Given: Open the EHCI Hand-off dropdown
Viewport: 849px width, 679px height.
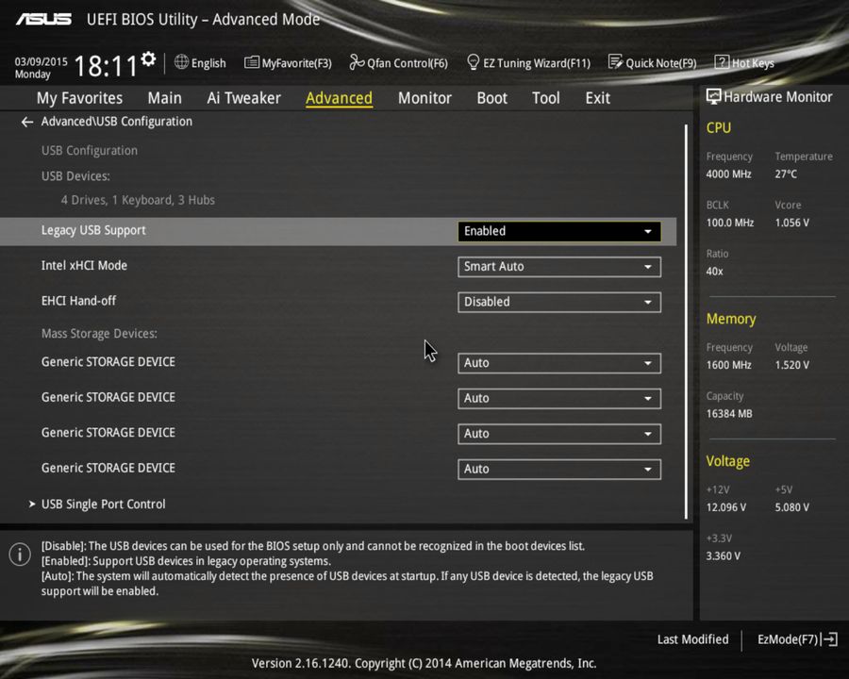Looking at the screenshot, I should (558, 302).
